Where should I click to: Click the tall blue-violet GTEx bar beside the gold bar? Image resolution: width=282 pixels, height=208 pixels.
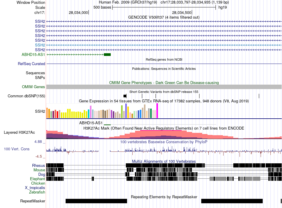[126, 111]
